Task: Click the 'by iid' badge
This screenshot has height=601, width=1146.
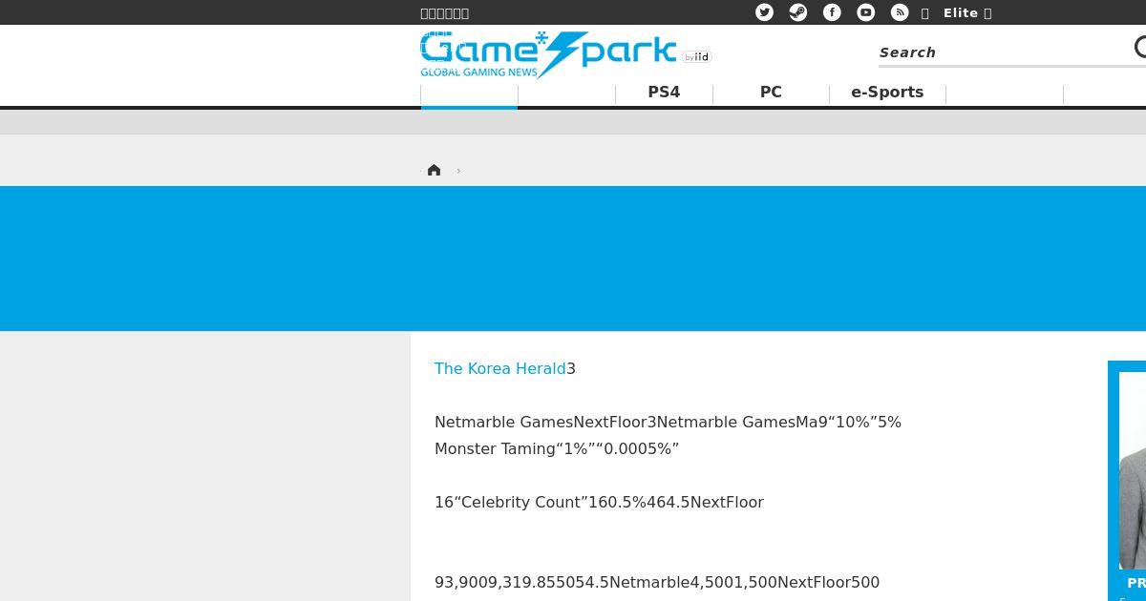Action: pos(697,57)
